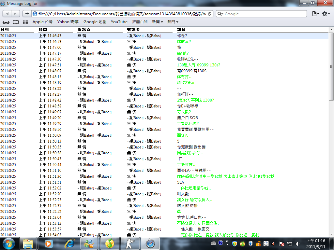Click the keyboard tray icon
This screenshot has height=250, width=334.
(213, 243)
